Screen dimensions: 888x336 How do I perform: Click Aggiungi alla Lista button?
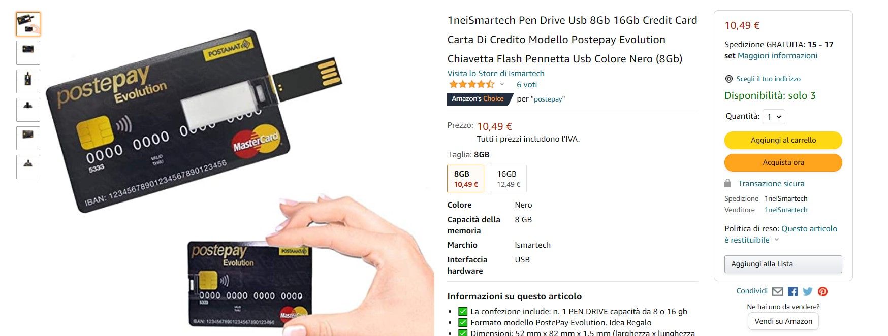pyautogui.click(x=783, y=264)
